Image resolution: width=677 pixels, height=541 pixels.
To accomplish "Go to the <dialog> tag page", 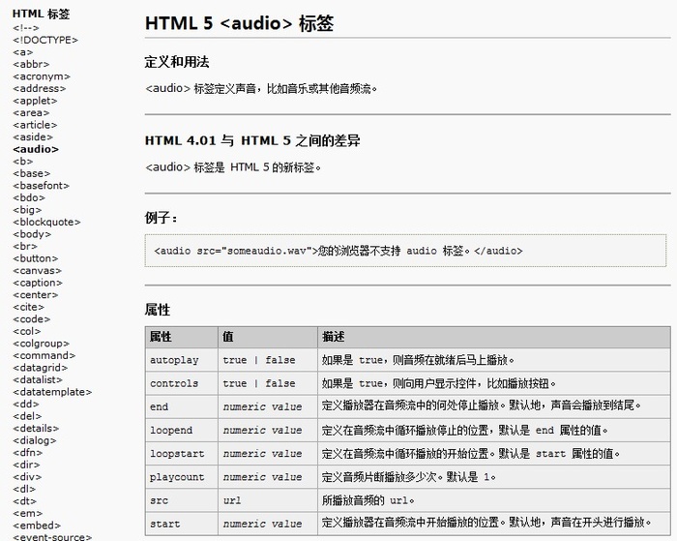I will pyautogui.click(x=35, y=440).
